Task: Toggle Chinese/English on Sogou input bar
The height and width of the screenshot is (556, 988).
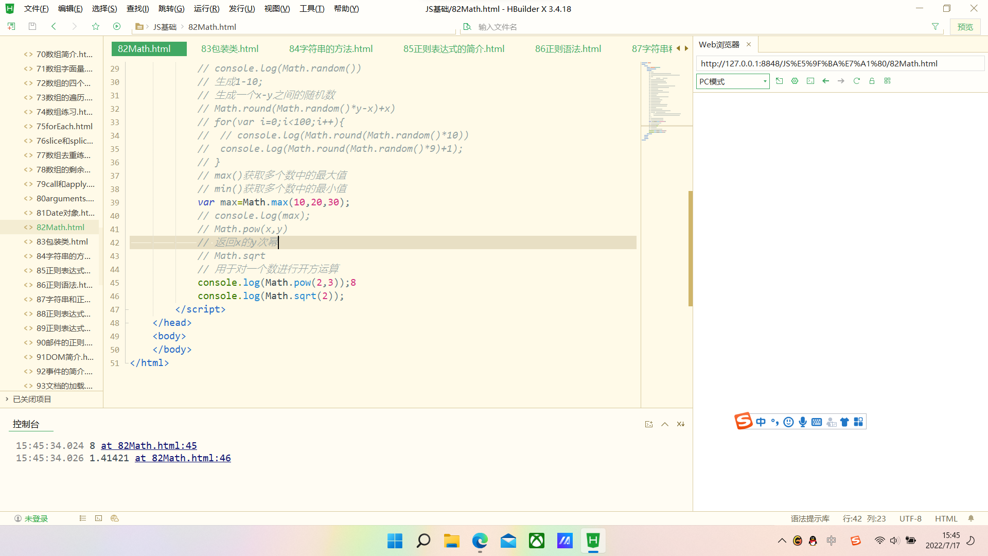Action: coord(761,421)
